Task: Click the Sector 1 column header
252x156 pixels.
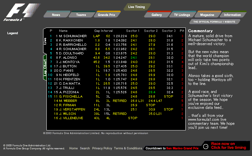Action: tap(133, 31)
